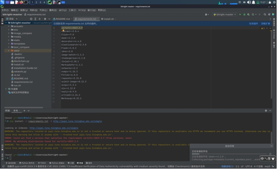Collapse all in project tree

tap(40, 19)
